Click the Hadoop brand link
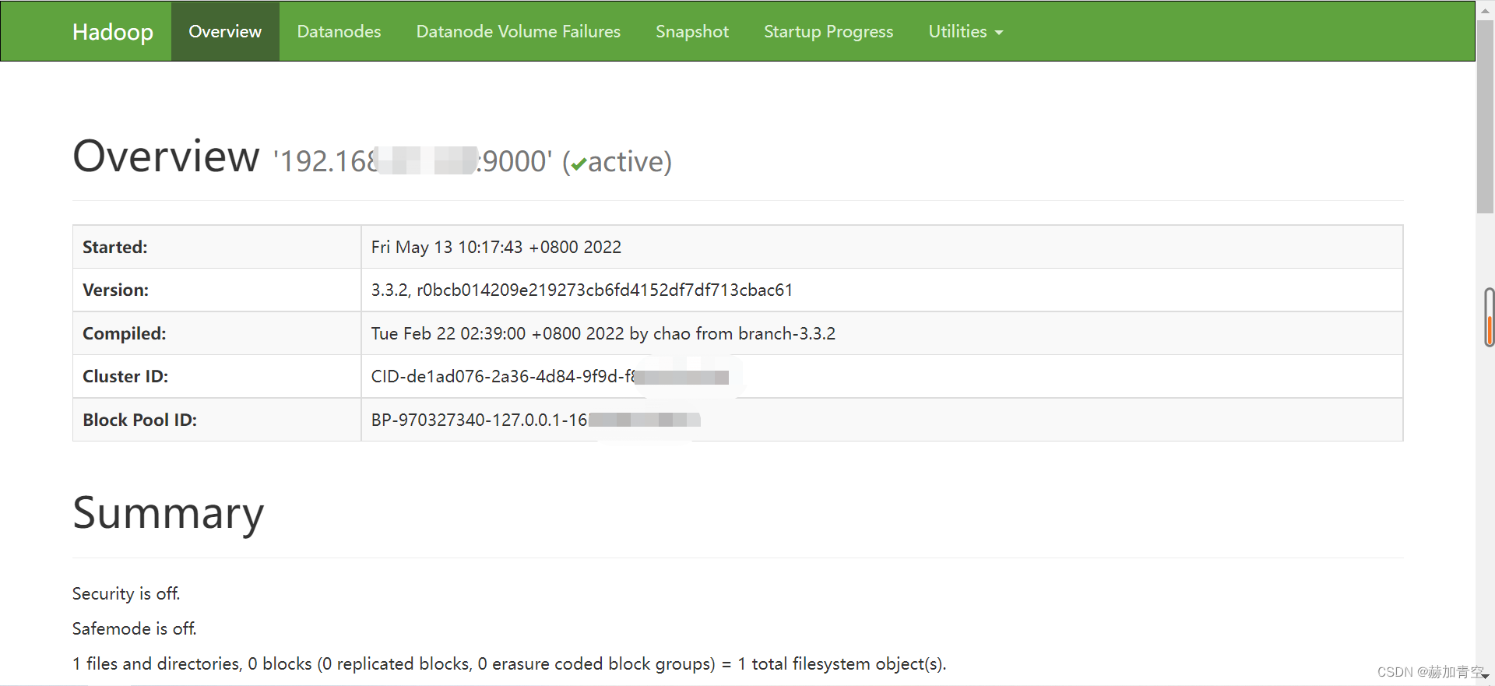Screen dimensions: 1495x686 coord(112,32)
